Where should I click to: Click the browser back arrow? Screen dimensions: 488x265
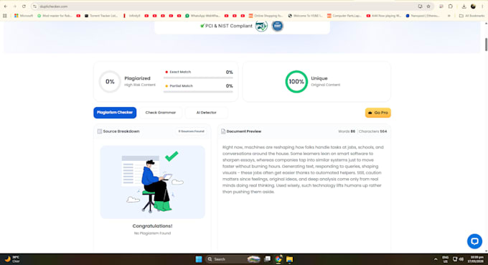(x=6, y=6)
